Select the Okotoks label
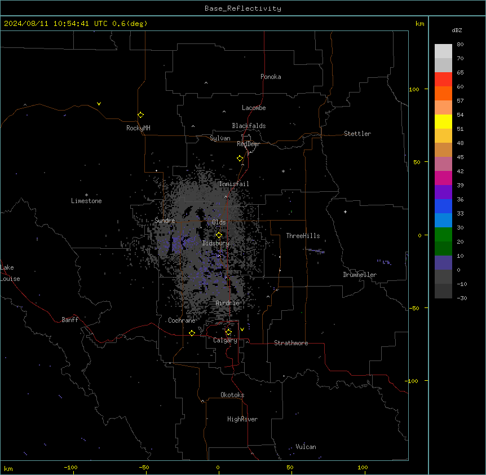486x475 pixels. 232,395
